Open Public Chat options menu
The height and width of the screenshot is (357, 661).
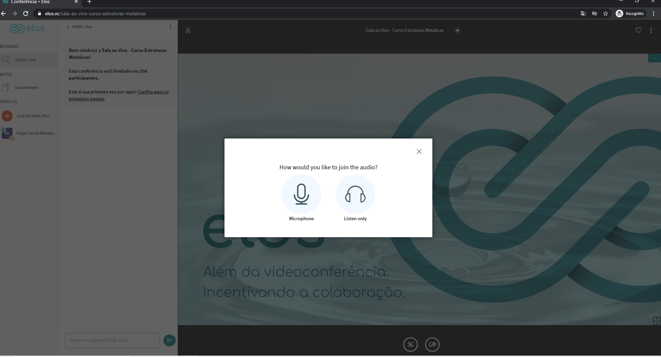click(x=170, y=27)
